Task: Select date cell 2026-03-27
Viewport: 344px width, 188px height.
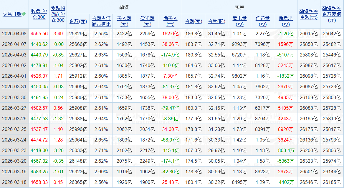Action: click(x=14, y=108)
